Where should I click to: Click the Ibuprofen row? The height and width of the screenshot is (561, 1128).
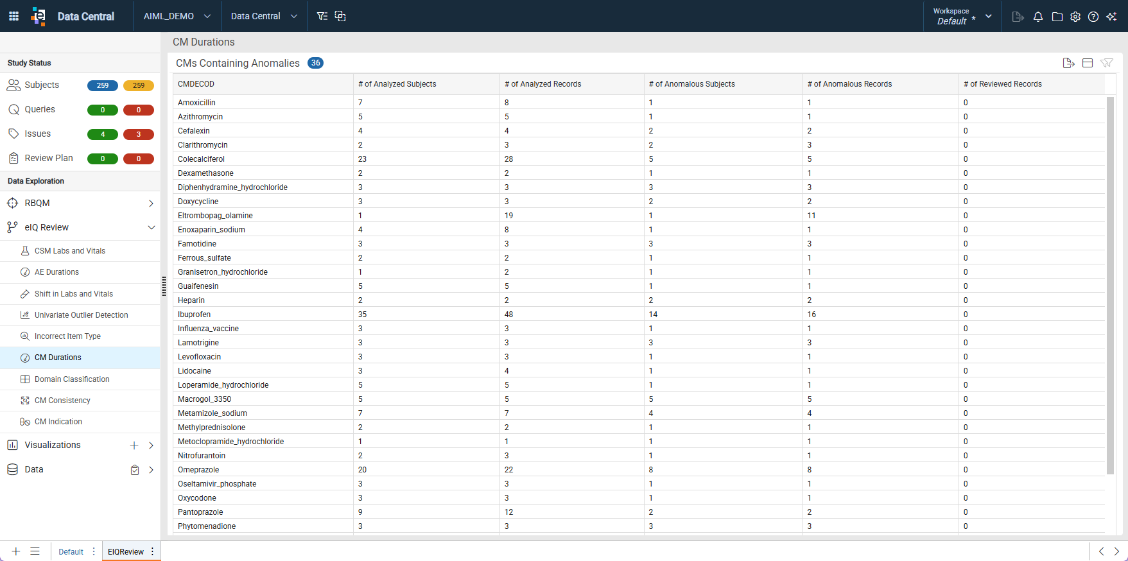pos(639,315)
